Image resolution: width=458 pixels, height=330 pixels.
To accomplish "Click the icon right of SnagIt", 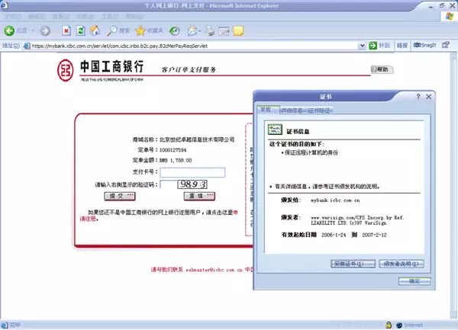I will (x=446, y=45).
